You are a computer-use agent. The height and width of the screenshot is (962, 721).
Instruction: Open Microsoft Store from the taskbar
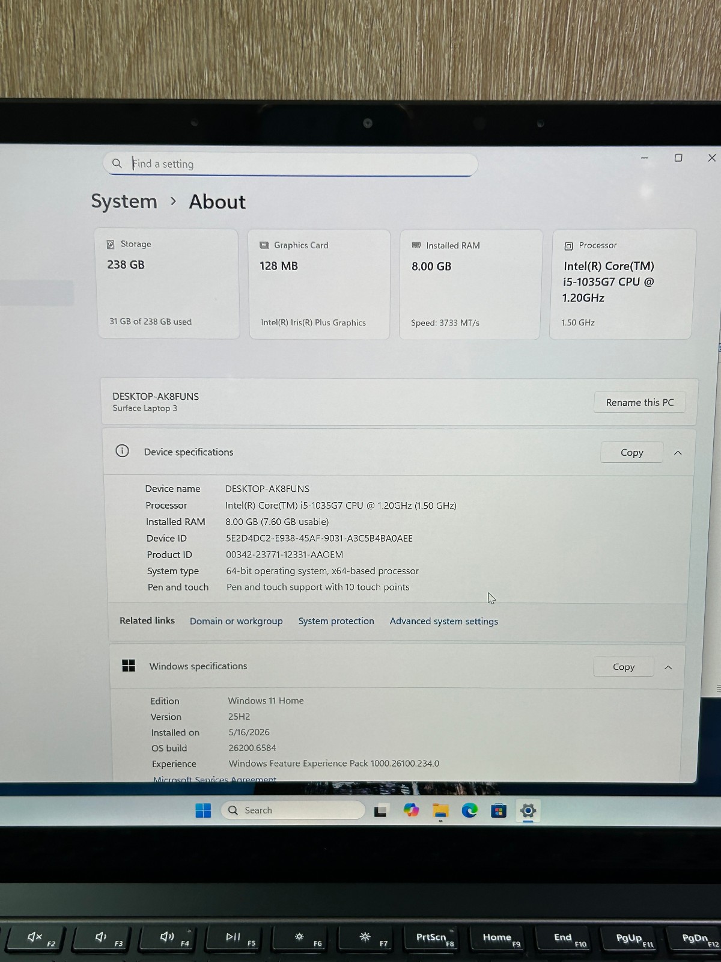[x=499, y=811]
